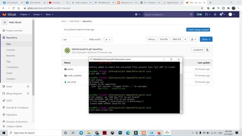Click hello-world breadcrumb path
The width and height of the screenshot is (242, 136).
(95, 39)
